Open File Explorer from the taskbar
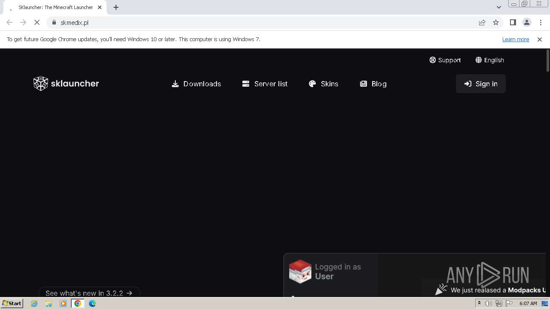The height and width of the screenshot is (309, 550). [49, 303]
